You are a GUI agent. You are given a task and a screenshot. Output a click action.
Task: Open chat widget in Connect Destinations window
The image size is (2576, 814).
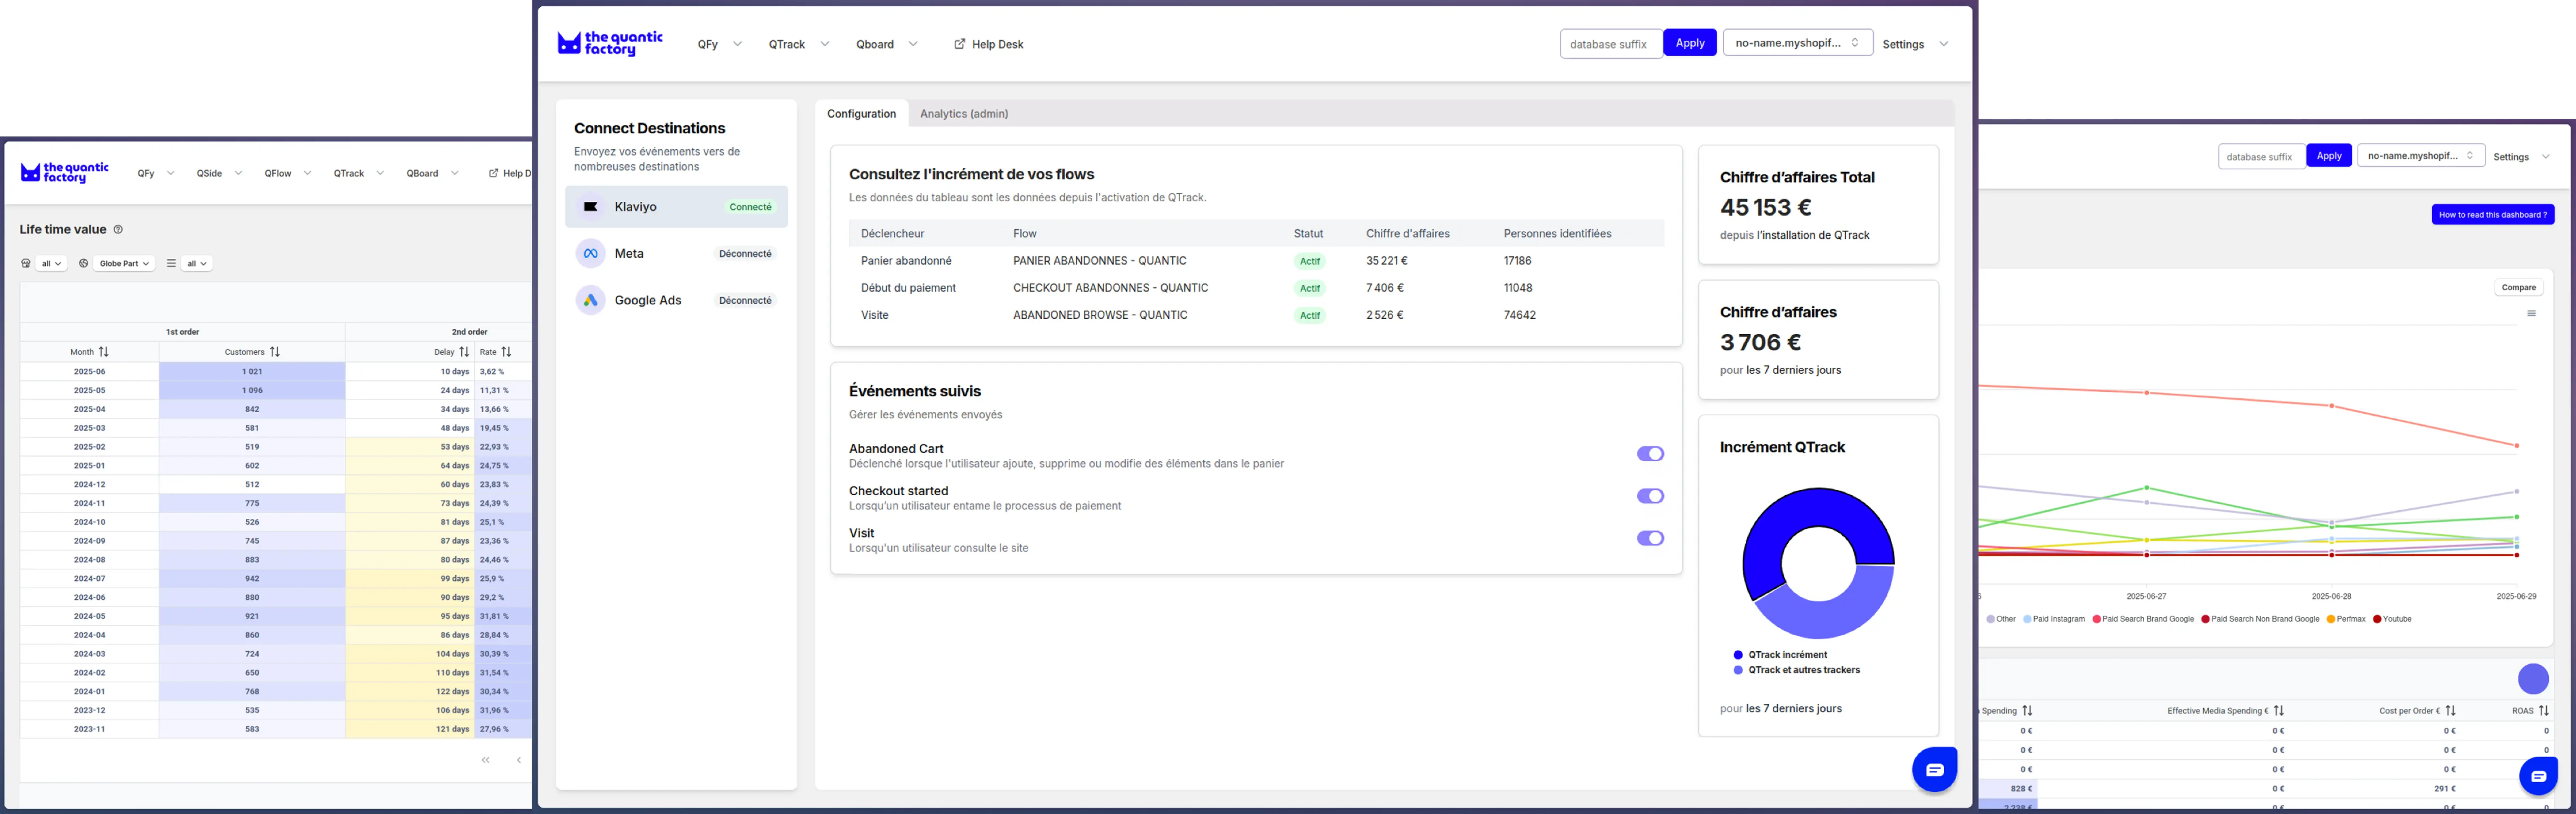pyautogui.click(x=1934, y=769)
